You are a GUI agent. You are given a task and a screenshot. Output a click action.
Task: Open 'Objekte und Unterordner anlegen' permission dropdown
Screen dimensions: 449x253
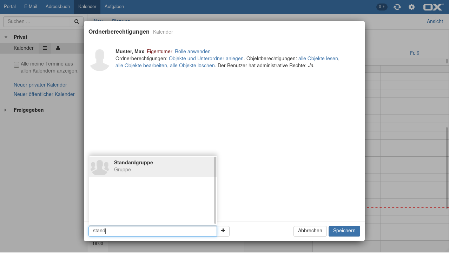[x=206, y=59]
